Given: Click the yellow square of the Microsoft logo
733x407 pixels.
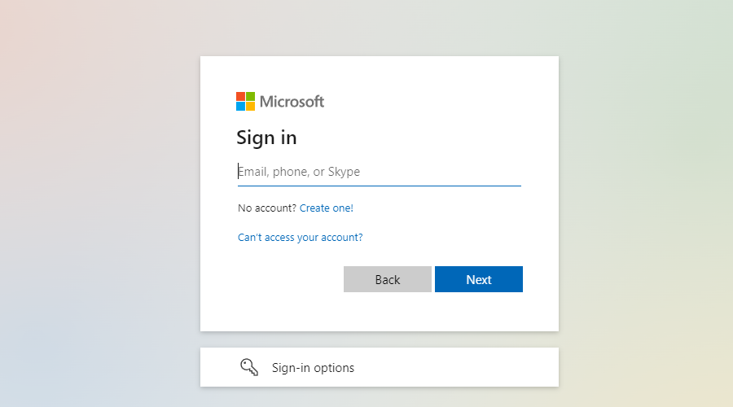Looking at the screenshot, I should [x=250, y=106].
